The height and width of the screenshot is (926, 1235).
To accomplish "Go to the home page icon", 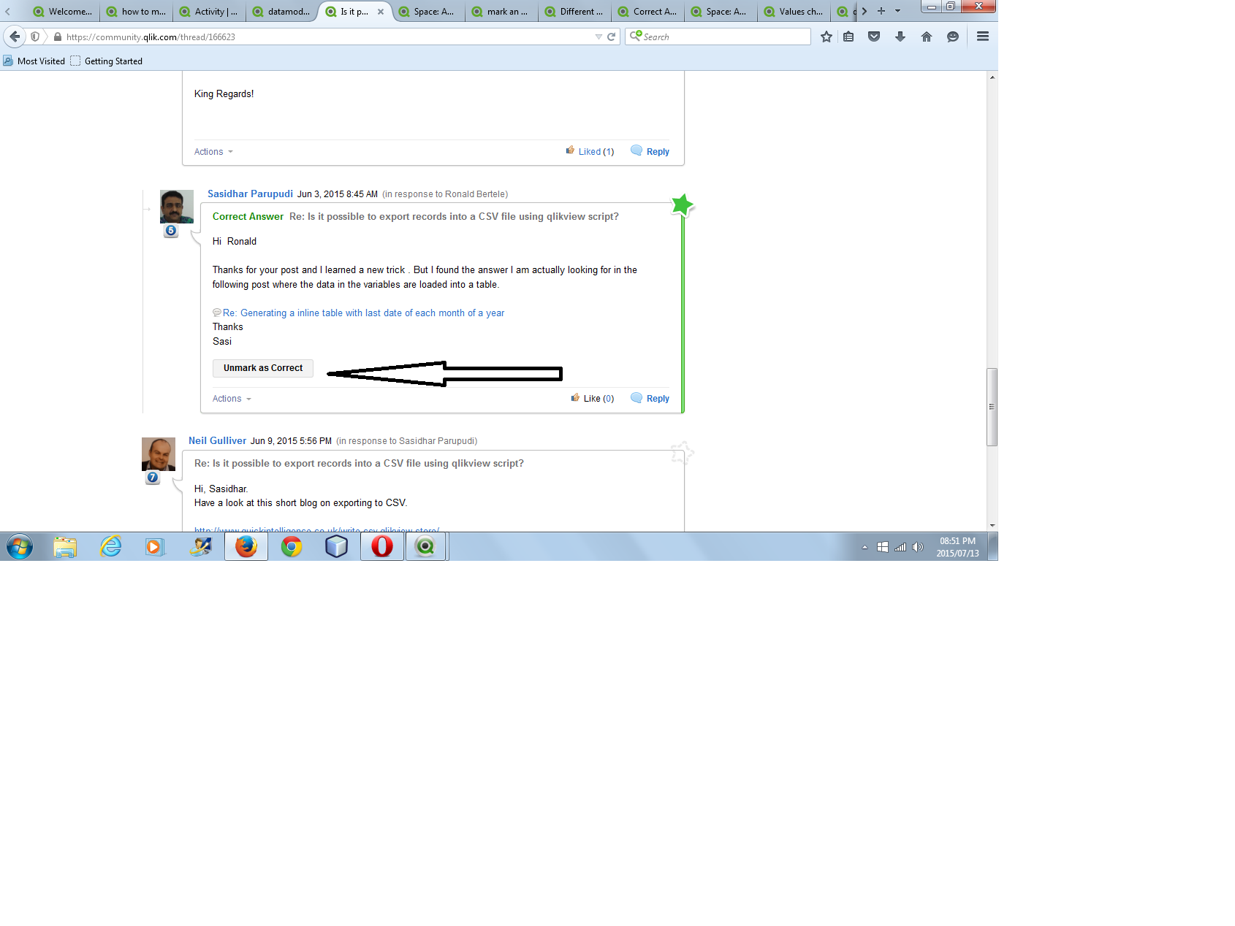I will (927, 37).
